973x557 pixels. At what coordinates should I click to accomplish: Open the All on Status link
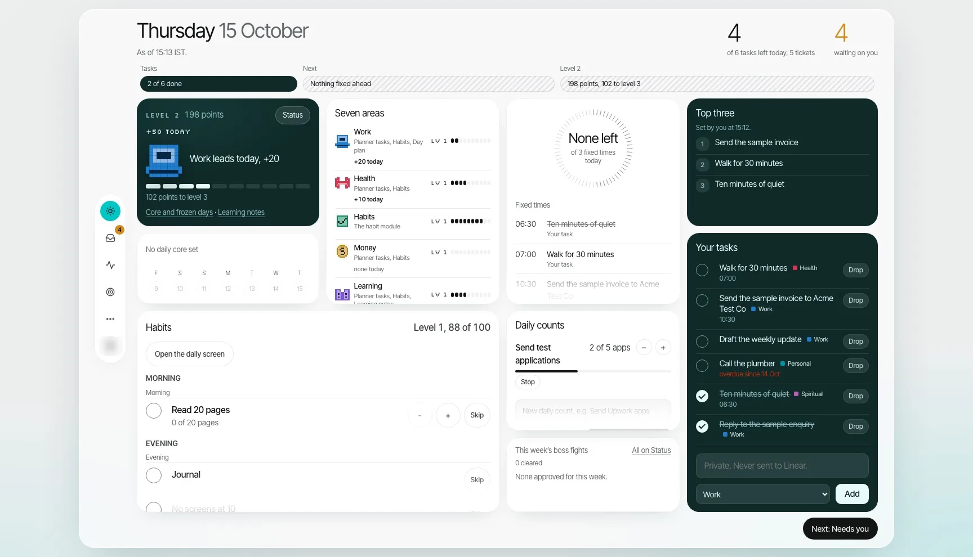651,451
